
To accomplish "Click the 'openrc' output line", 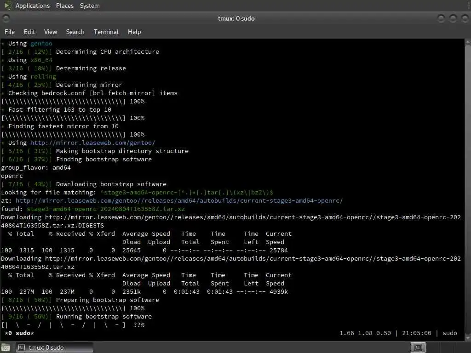I will 12,176.
